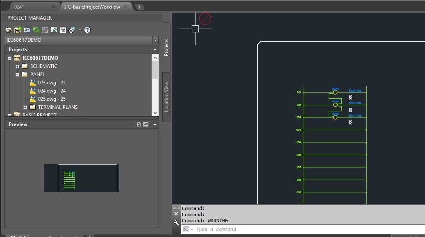Select the PANEL folder row
Image resolution: width=425 pixels, height=237 pixels.
37,74
